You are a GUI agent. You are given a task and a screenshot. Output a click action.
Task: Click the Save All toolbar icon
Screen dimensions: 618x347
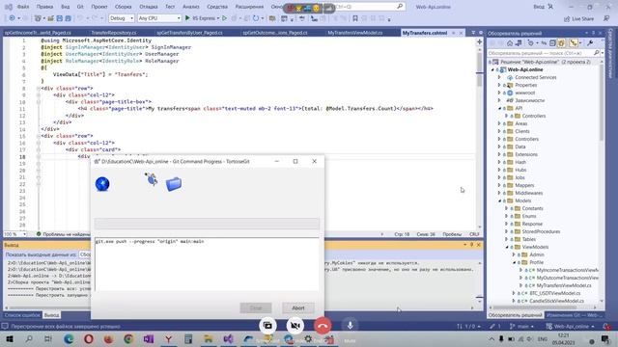coord(69,18)
